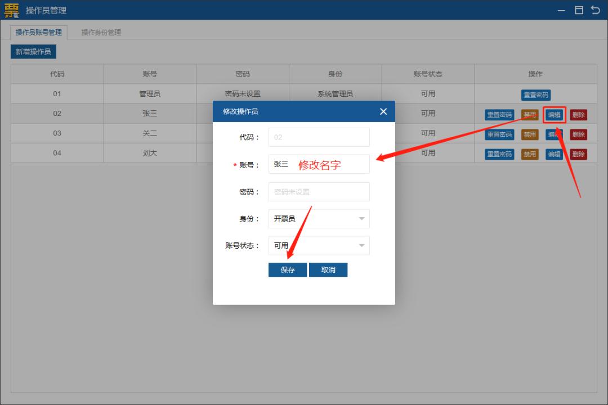608x405 pixels.
Task: Click 重置密码 for the 管理员 account
Action: click(x=535, y=94)
